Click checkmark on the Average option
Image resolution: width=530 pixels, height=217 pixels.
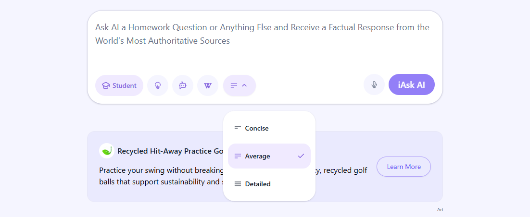tap(301, 156)
